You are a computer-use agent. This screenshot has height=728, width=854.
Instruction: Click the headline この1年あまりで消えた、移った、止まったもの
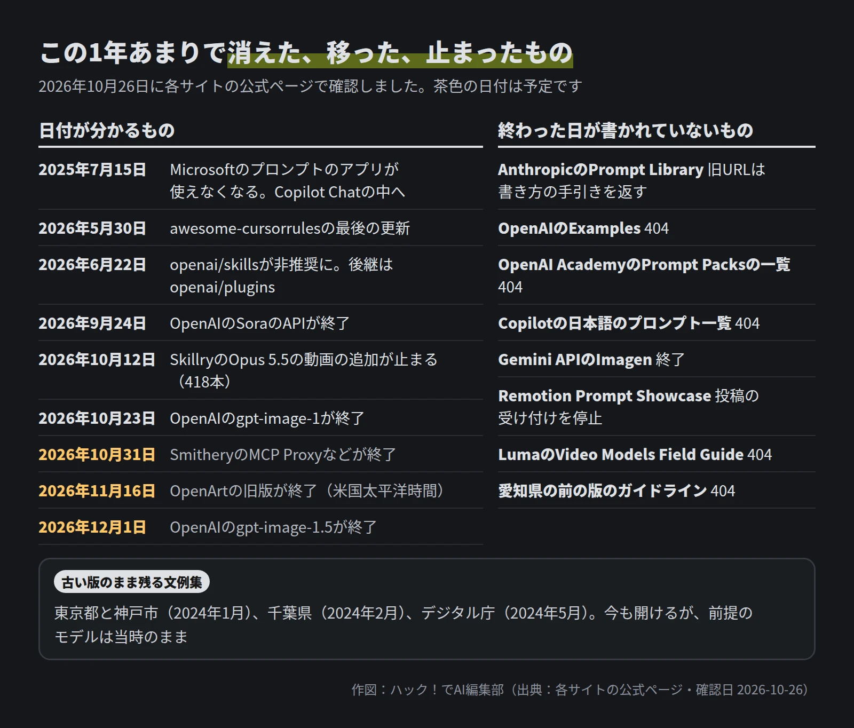(306, 53)
